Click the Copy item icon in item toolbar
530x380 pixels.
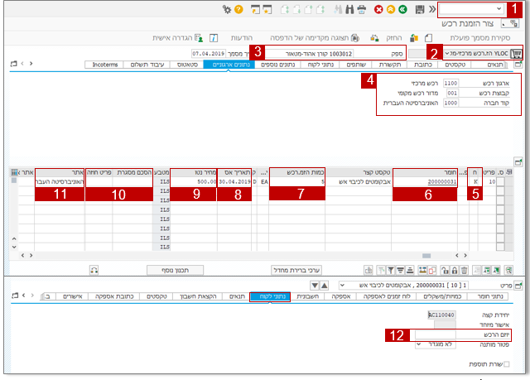coord(432,270)
